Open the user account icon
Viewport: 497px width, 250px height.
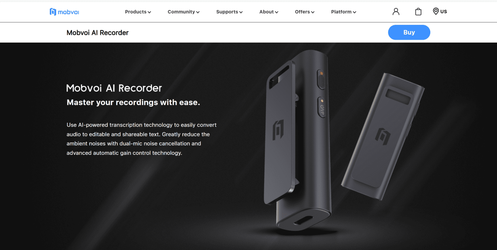(396, 12)
